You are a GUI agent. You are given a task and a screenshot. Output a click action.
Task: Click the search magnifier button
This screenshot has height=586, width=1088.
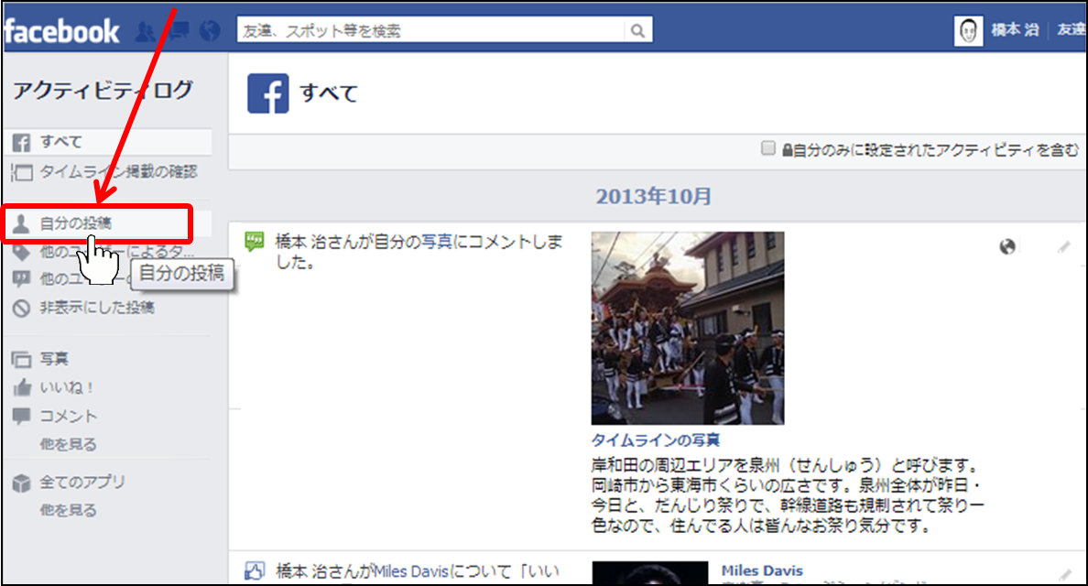[637, 31]
